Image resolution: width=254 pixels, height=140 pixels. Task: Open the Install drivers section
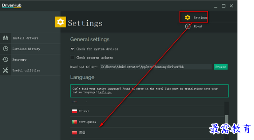click(x=30, y=38)
